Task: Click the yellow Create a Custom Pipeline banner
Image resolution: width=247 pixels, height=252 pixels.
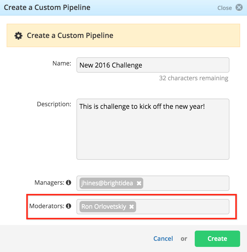Action: point(123,35)
